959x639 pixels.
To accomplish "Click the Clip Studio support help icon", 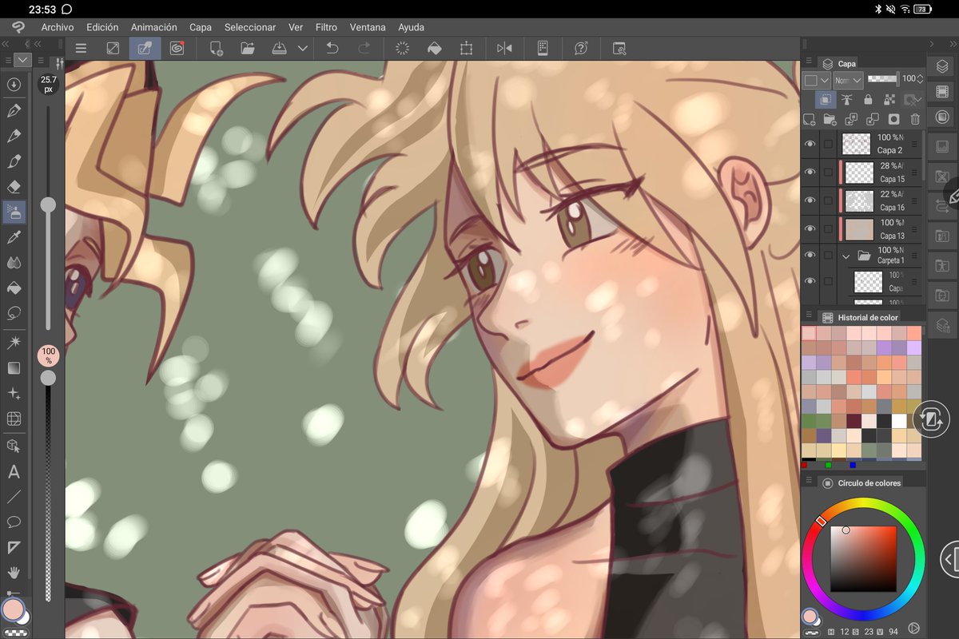I will pyautogui.click(x=581, y=48).
